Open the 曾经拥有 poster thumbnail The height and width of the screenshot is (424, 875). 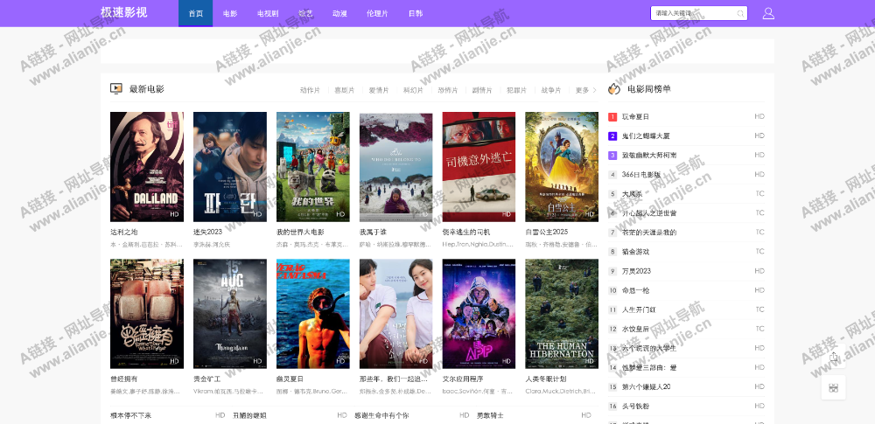pos(147,314)
